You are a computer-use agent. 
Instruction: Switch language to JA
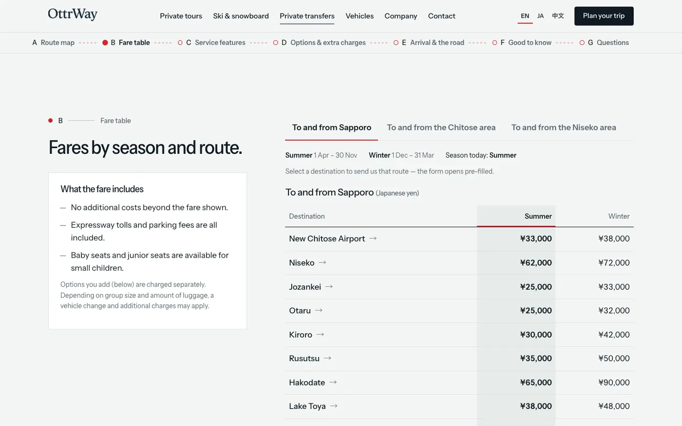point(540,16)
